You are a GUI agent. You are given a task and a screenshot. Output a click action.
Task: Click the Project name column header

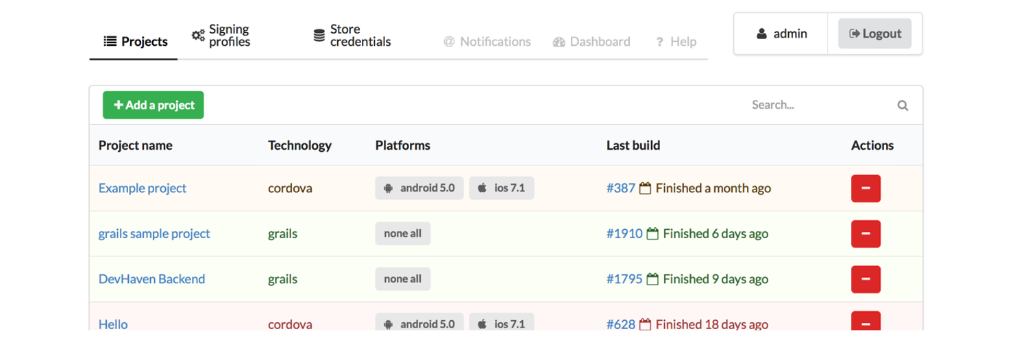click(136, 145)
